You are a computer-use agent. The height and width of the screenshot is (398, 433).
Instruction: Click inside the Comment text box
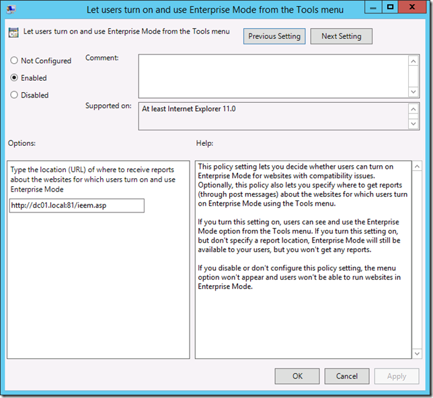[x=273, y=75]
